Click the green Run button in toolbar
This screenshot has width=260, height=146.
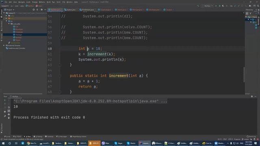coord(216,6)
